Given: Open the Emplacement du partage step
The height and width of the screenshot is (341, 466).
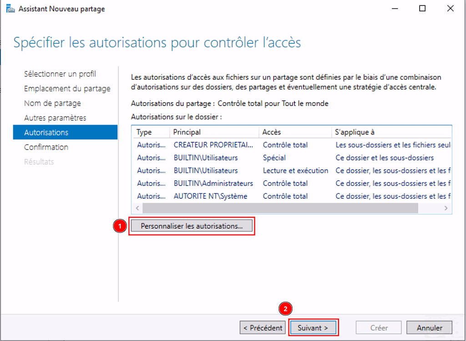Looking at the screenshot, I should 67,89.
